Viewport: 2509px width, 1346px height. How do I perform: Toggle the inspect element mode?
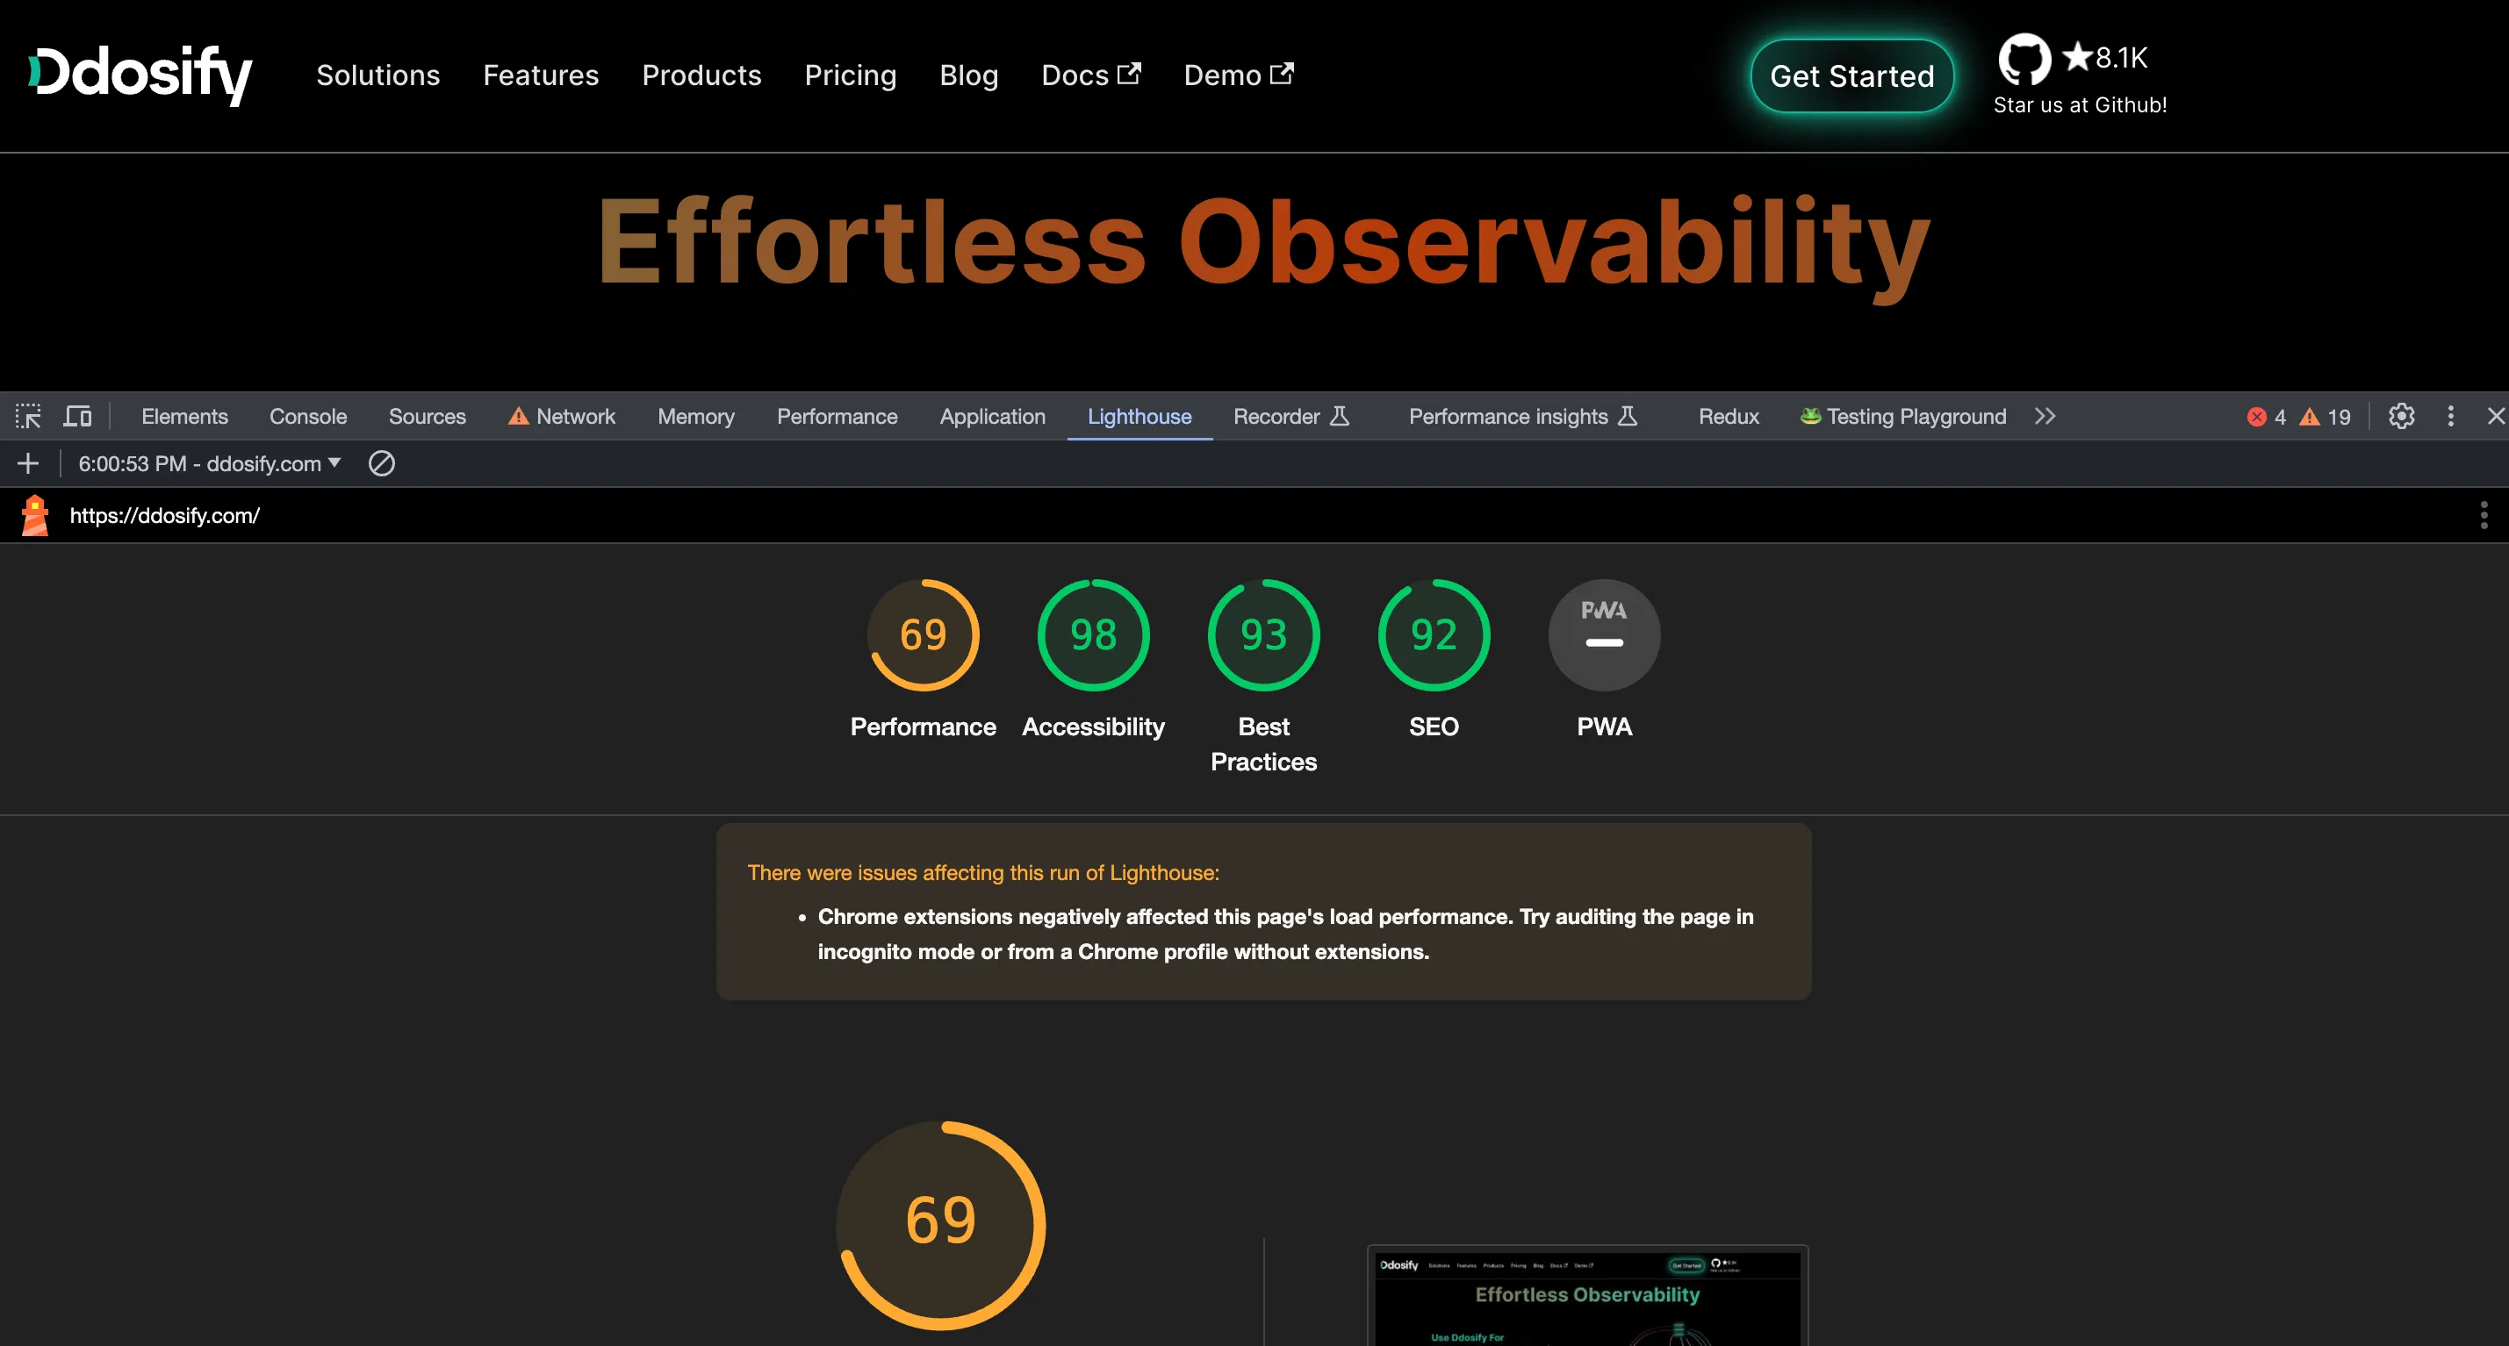pyautogui.click(x=26, y=416)
